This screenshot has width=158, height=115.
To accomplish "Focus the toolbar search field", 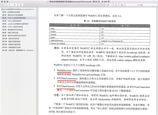I will [x=141, y=5].
